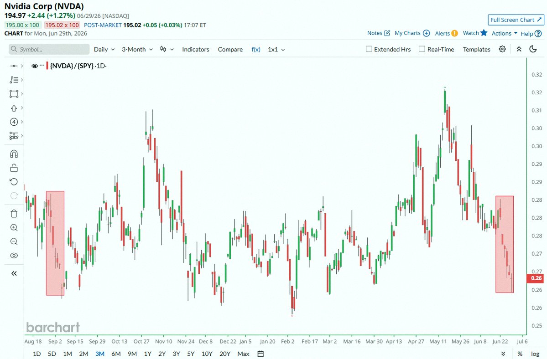Open Full Screen Chart
Image resolution: width=547 pixels, height=359 pixels.
point(516,20)
